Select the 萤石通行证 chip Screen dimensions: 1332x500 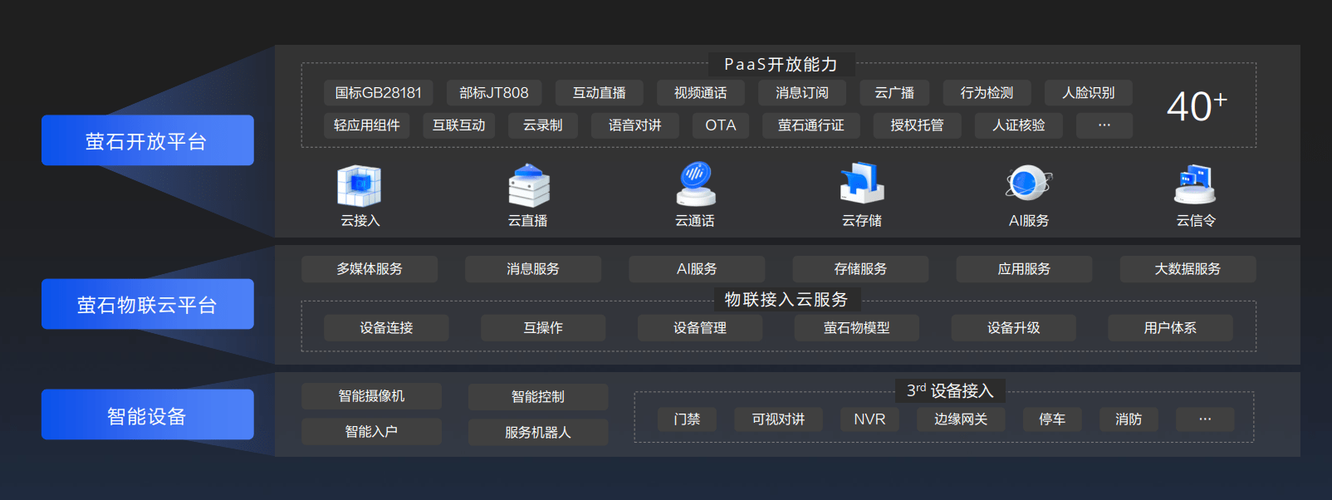[811, 125]
